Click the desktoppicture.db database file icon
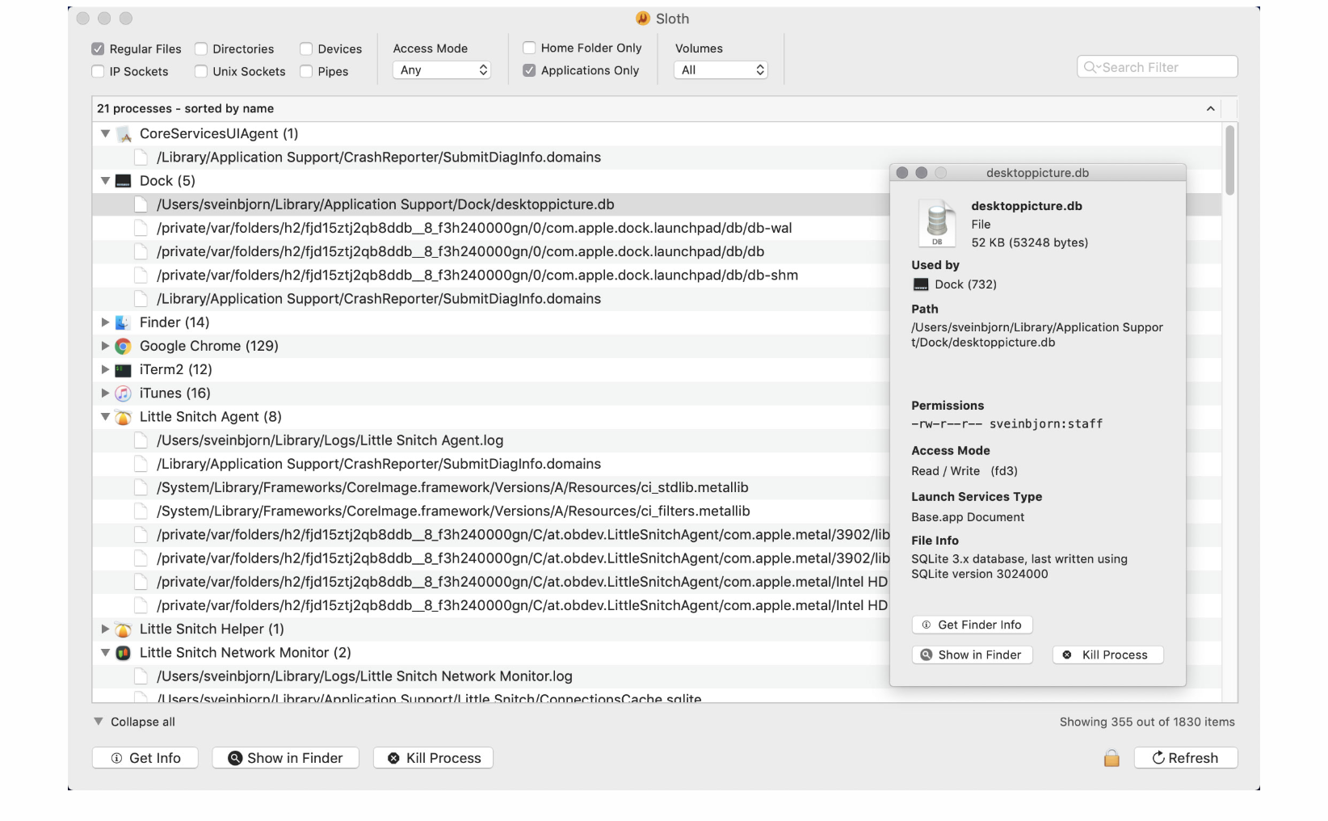The image size is (1328, 821). [x=937, y=223]
